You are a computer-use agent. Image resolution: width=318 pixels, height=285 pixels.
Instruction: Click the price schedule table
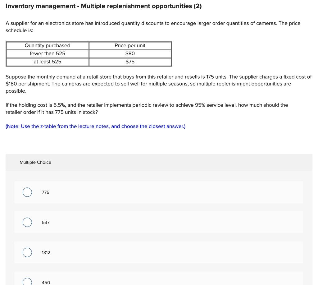click(x=89, y=53)
